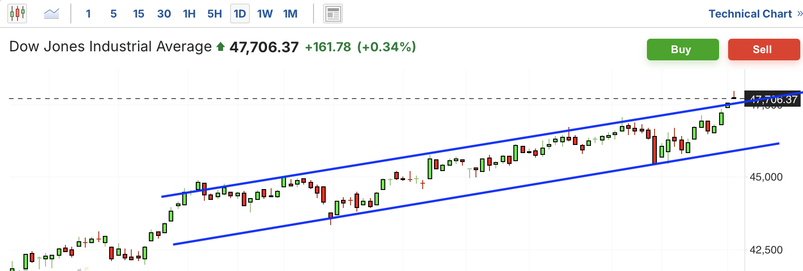Open the Technical Chart link

point(750,14)
